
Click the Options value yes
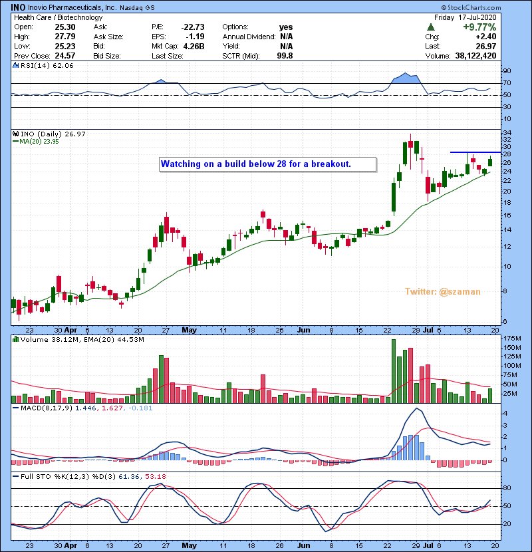pyautogui.click(x=286, y=27)
